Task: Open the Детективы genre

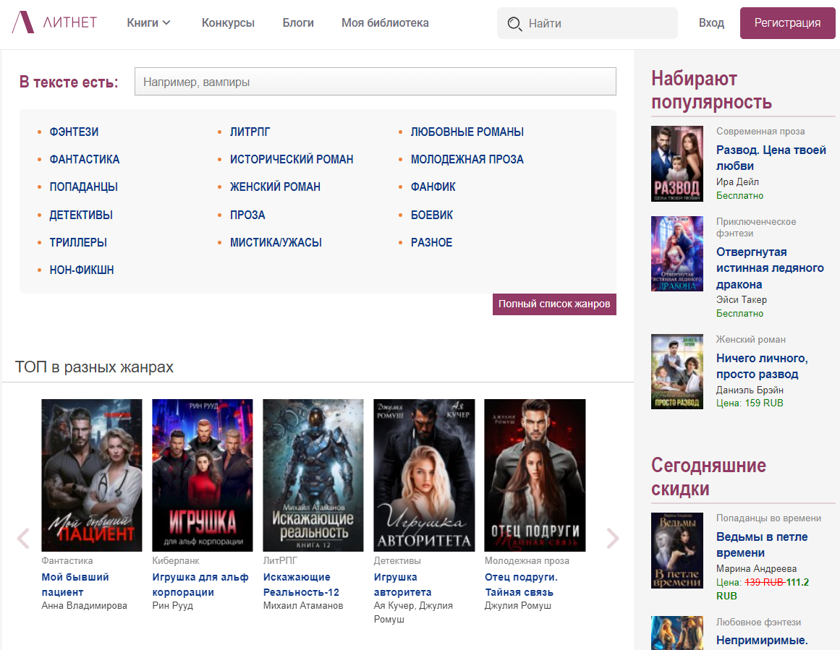Action: click(x=81, y=215)
